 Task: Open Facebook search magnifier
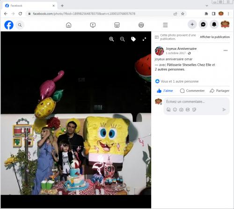[x=20, y=25]
